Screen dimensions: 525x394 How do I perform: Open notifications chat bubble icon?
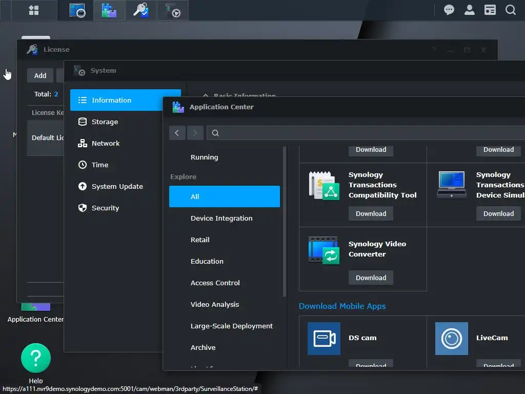coord(449,10)
